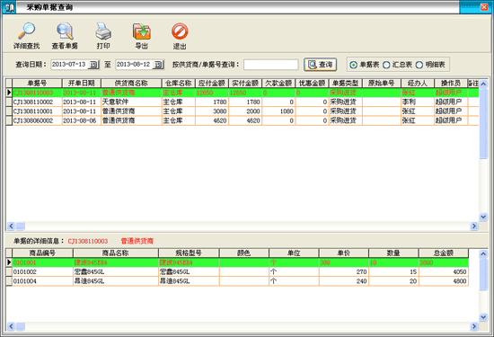The image size is (494, 337).
Task: Click the upper table scroll left arrow
Action: click(x=11, y=226)
